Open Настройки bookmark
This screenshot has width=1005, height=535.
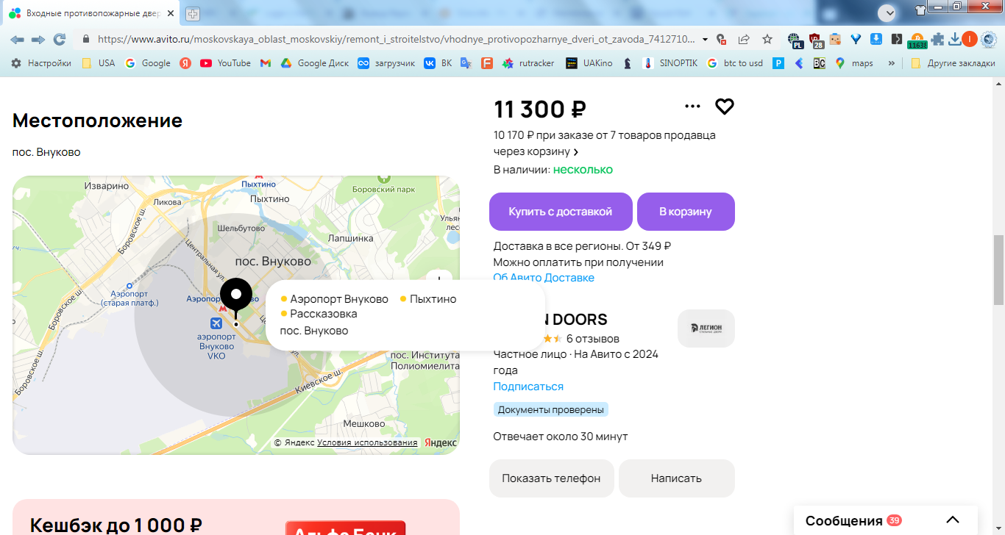[41, 63]
